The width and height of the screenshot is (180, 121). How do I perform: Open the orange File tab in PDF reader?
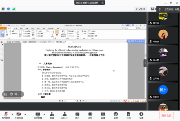[x=3, y=28]
